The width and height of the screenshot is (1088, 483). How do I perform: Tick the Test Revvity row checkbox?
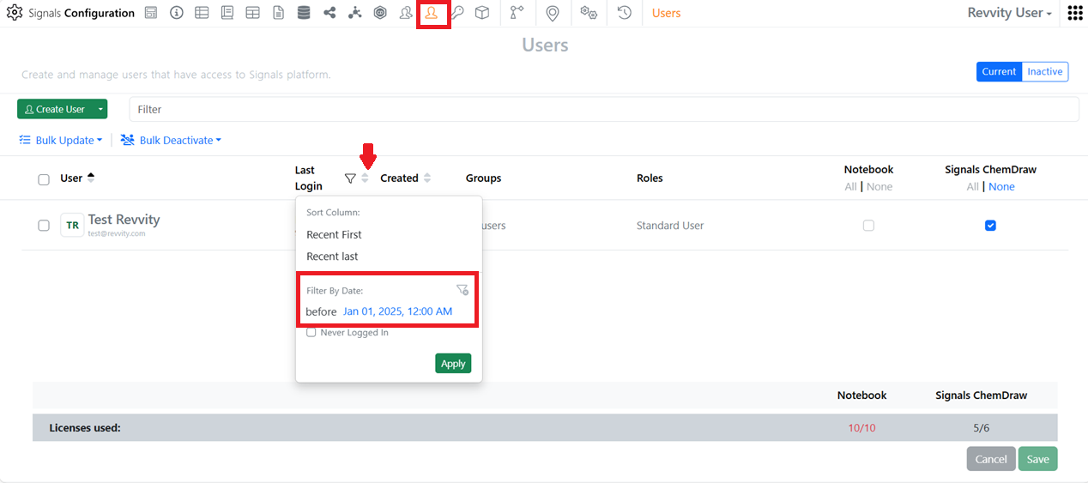coord(44,226)
